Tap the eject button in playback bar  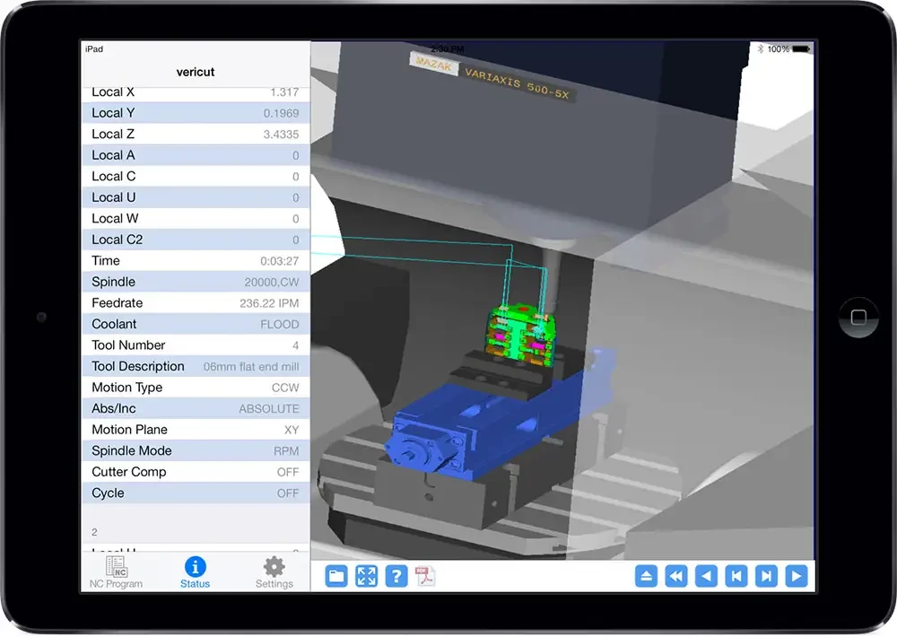point(646,576)
